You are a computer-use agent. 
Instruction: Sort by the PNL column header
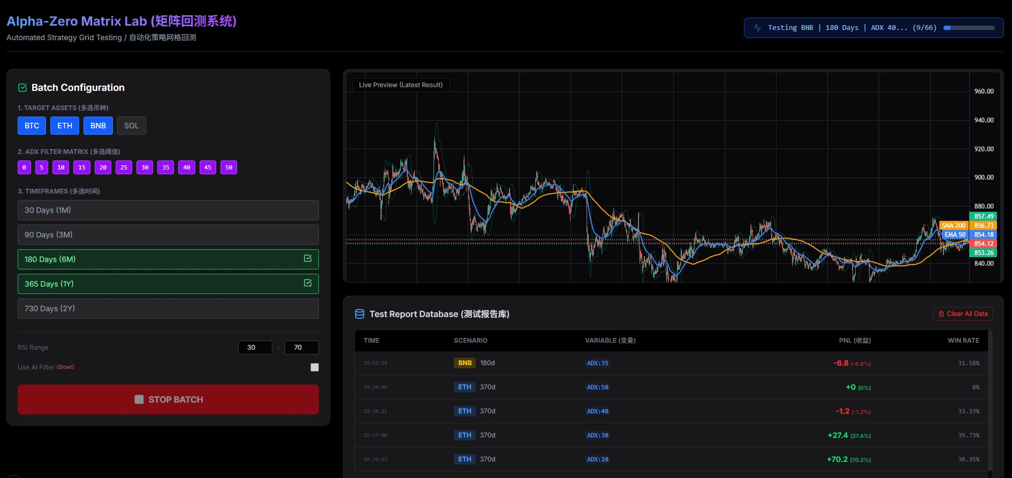coord(854,341)
